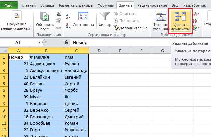Image resolution: width=211 pixels, height=137 pixels.
Task: Select column B header
Action: tap(46, 51)
